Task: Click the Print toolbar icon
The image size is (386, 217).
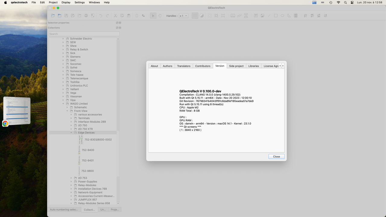Action: (86, 16)
